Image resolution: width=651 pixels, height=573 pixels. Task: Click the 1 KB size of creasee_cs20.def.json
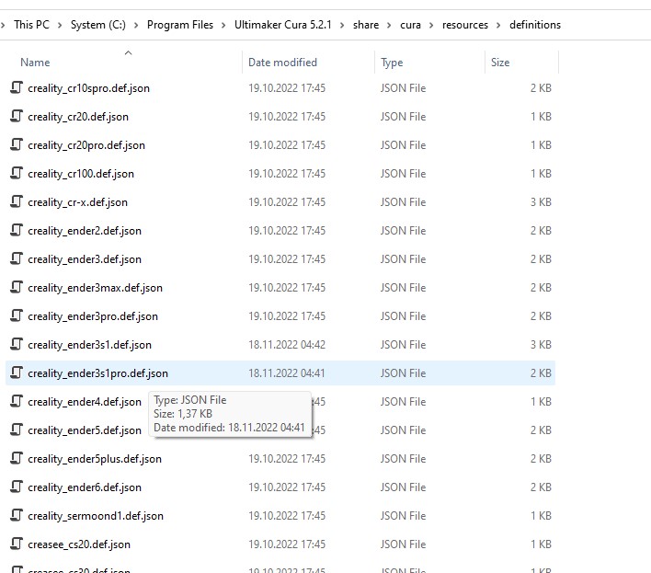(x=541, y=544)
